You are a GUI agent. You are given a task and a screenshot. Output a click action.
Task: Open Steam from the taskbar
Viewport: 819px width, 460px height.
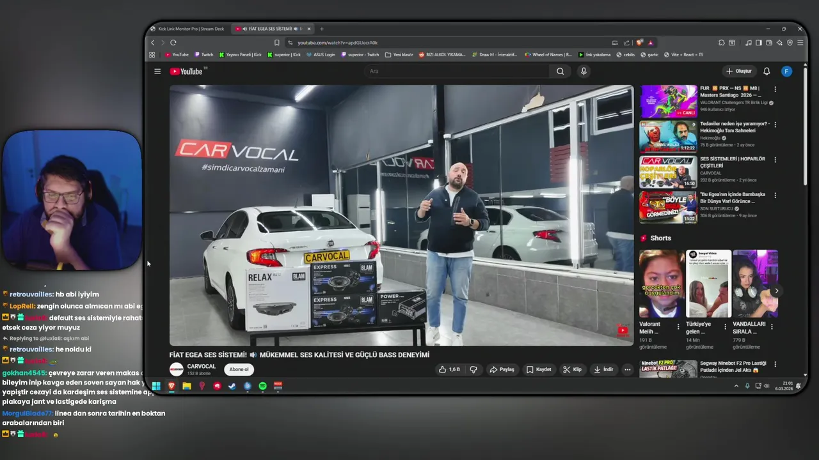(232, 386)
